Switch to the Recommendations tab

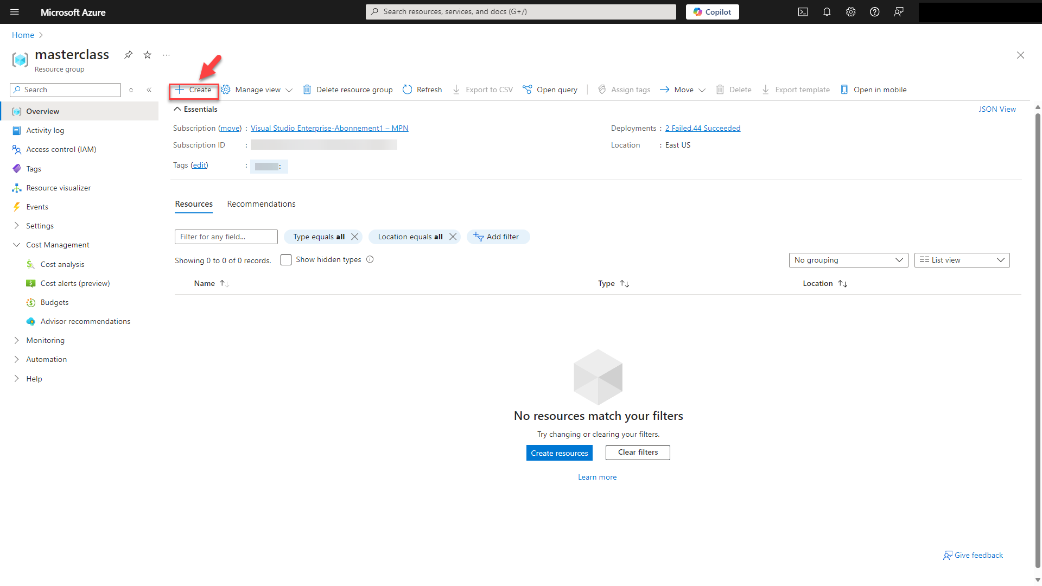coord(261,203)
